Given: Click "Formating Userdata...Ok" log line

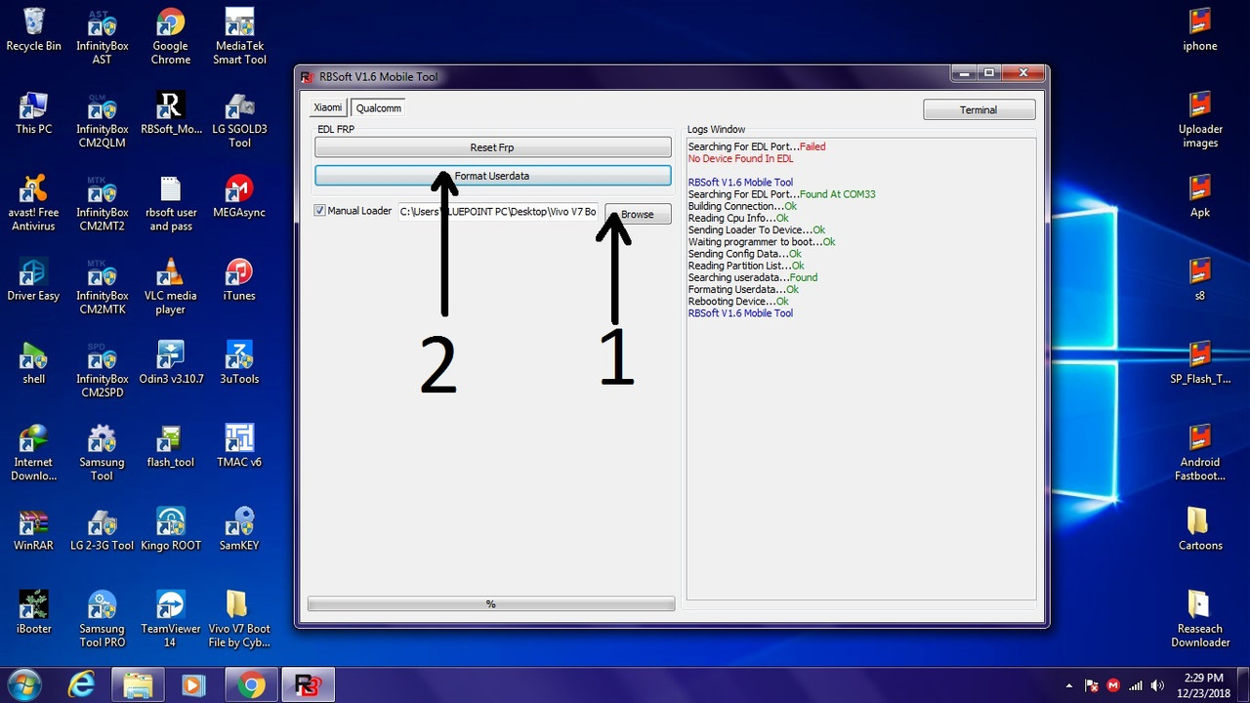Looking at the screenshot, I should [x=743, y=289].
